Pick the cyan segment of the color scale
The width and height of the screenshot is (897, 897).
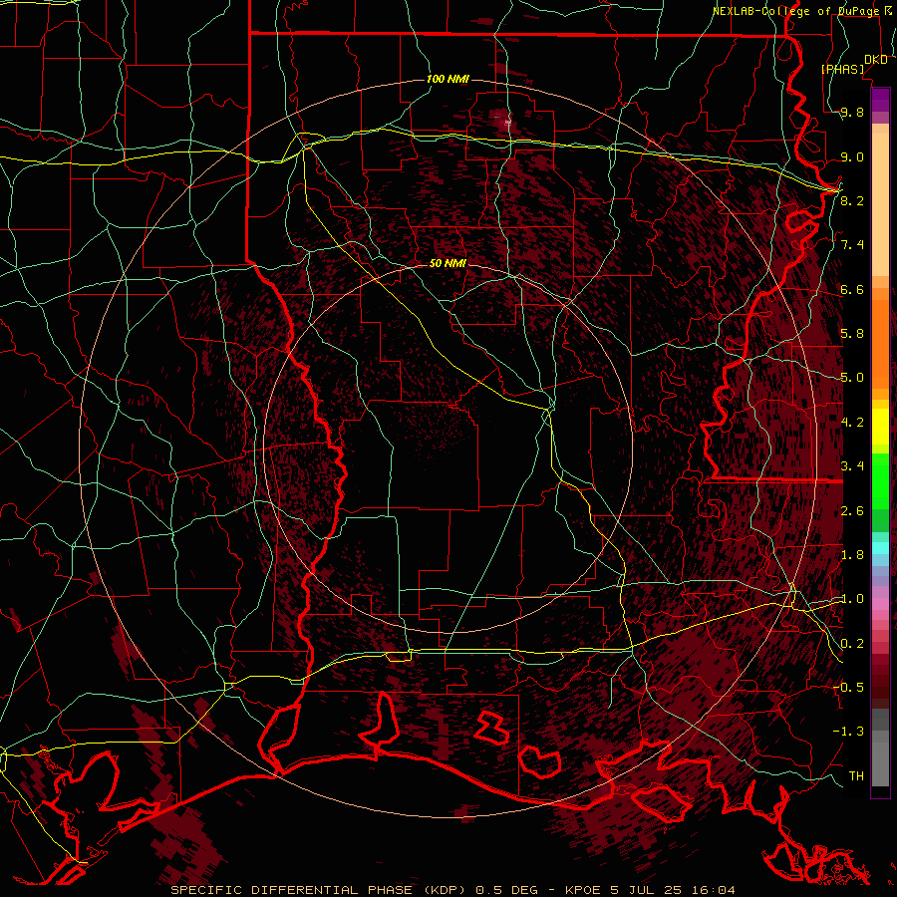(x=880, y=548)
